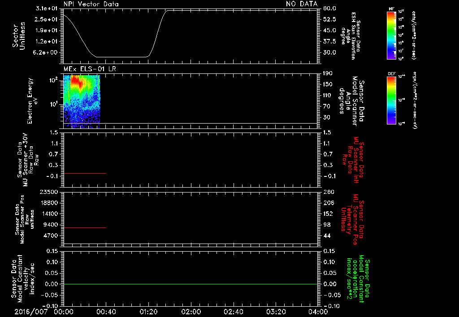The image size is (459, 317).
Task: Click the "206" telemetry tick value
Action: tap(328, 203)
